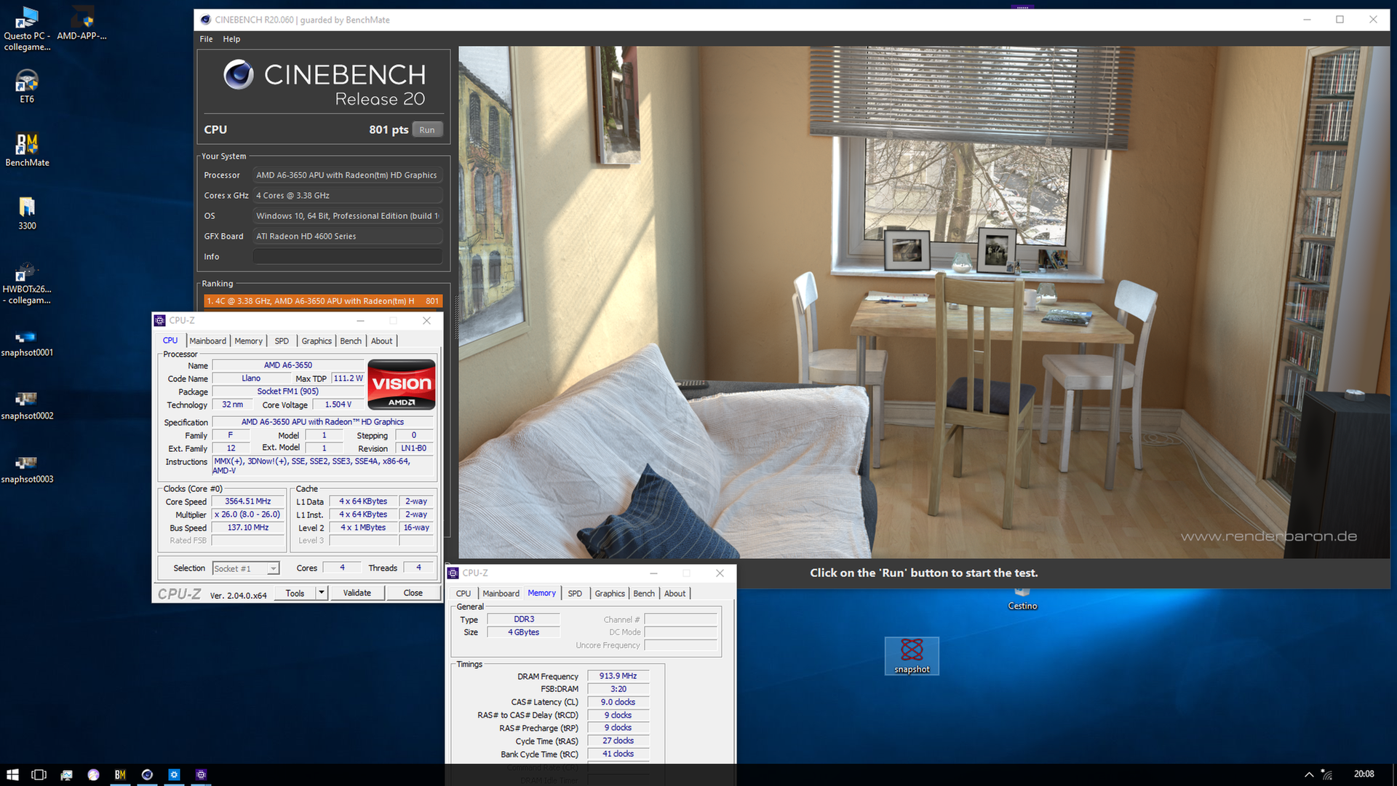Click the Processor field showing AMD A6-3650 APU
This screenshot has width=1397, height=786.
pos(347,175)
